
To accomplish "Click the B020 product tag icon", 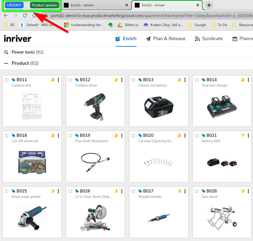I will tap(140, 135).
